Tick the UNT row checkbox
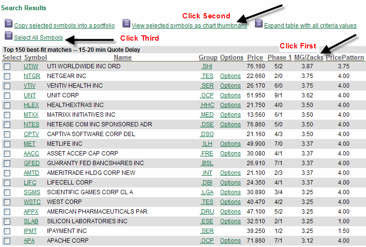Image resolution: width=366 pixels, height=247 pixels. [7, 95]
